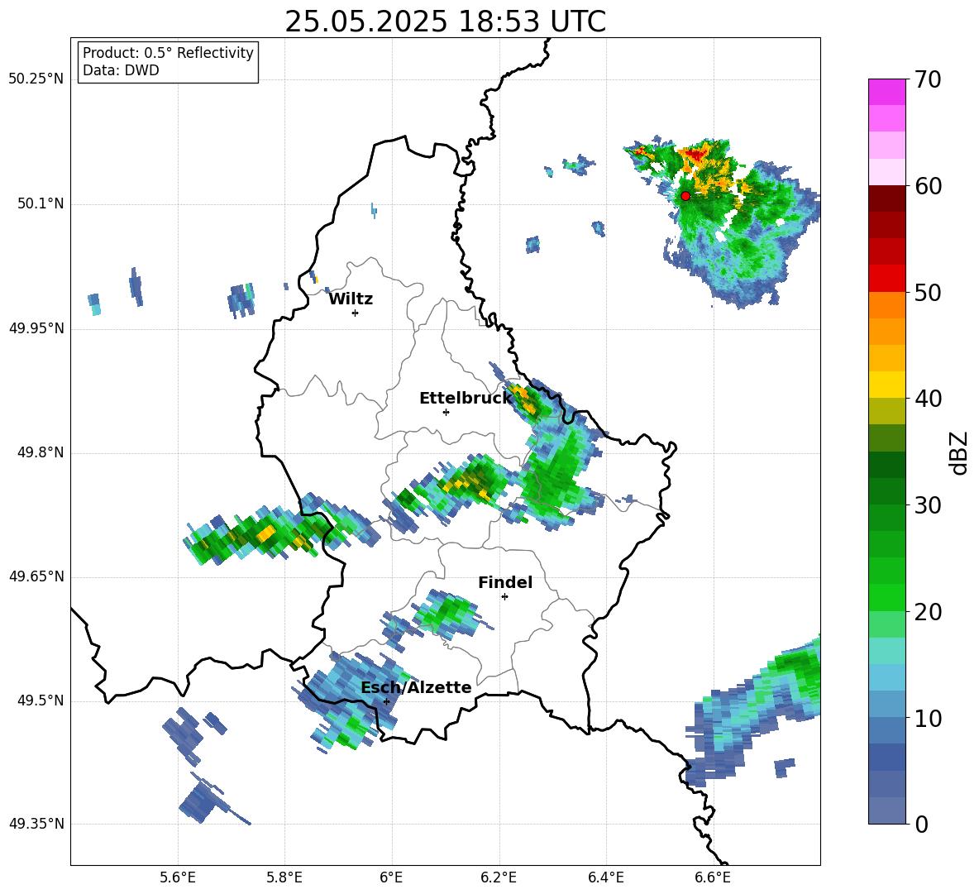Click the 50.1°N latitude label
Image resolution: width=979 pixels, height=894 pixels.
point(41,204)
